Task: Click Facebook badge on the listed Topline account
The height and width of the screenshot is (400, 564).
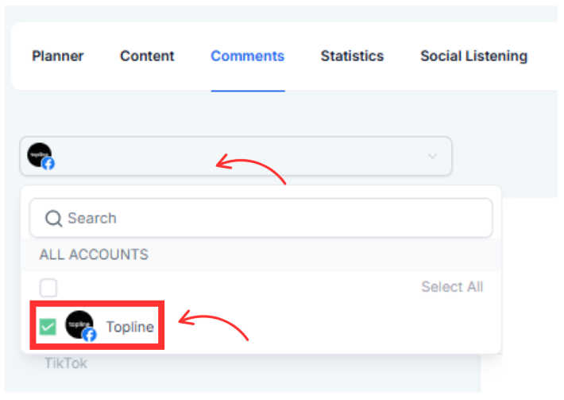Action: pos(90,335)
